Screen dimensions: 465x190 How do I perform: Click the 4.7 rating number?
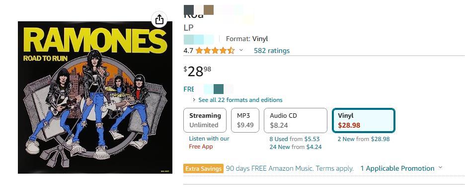click(188, 50)
